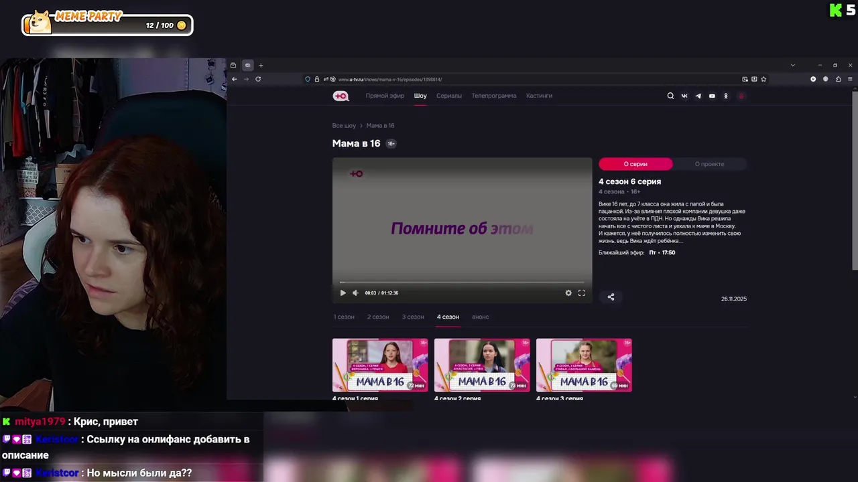Go back in the browser
Screen dimensions: 858x482
234,79
